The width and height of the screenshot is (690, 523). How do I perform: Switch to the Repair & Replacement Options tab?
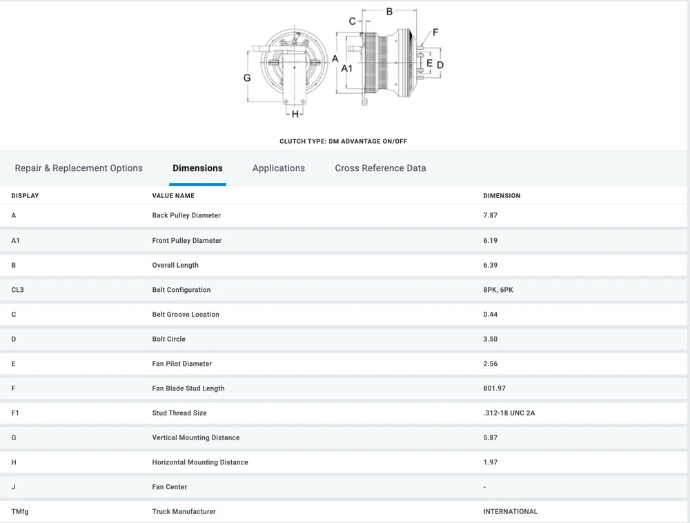(79, 168)
